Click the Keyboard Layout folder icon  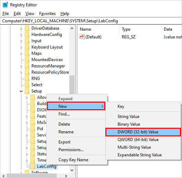(x=27, y=47)
